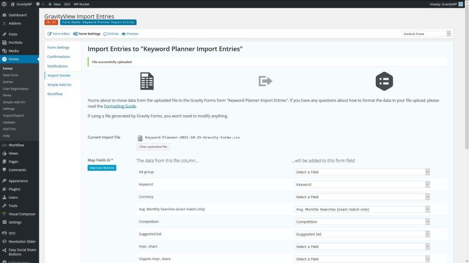Open the Pages sidebar icon
The width and height of the screenshot is (469, 263).
tap(4, 162)
